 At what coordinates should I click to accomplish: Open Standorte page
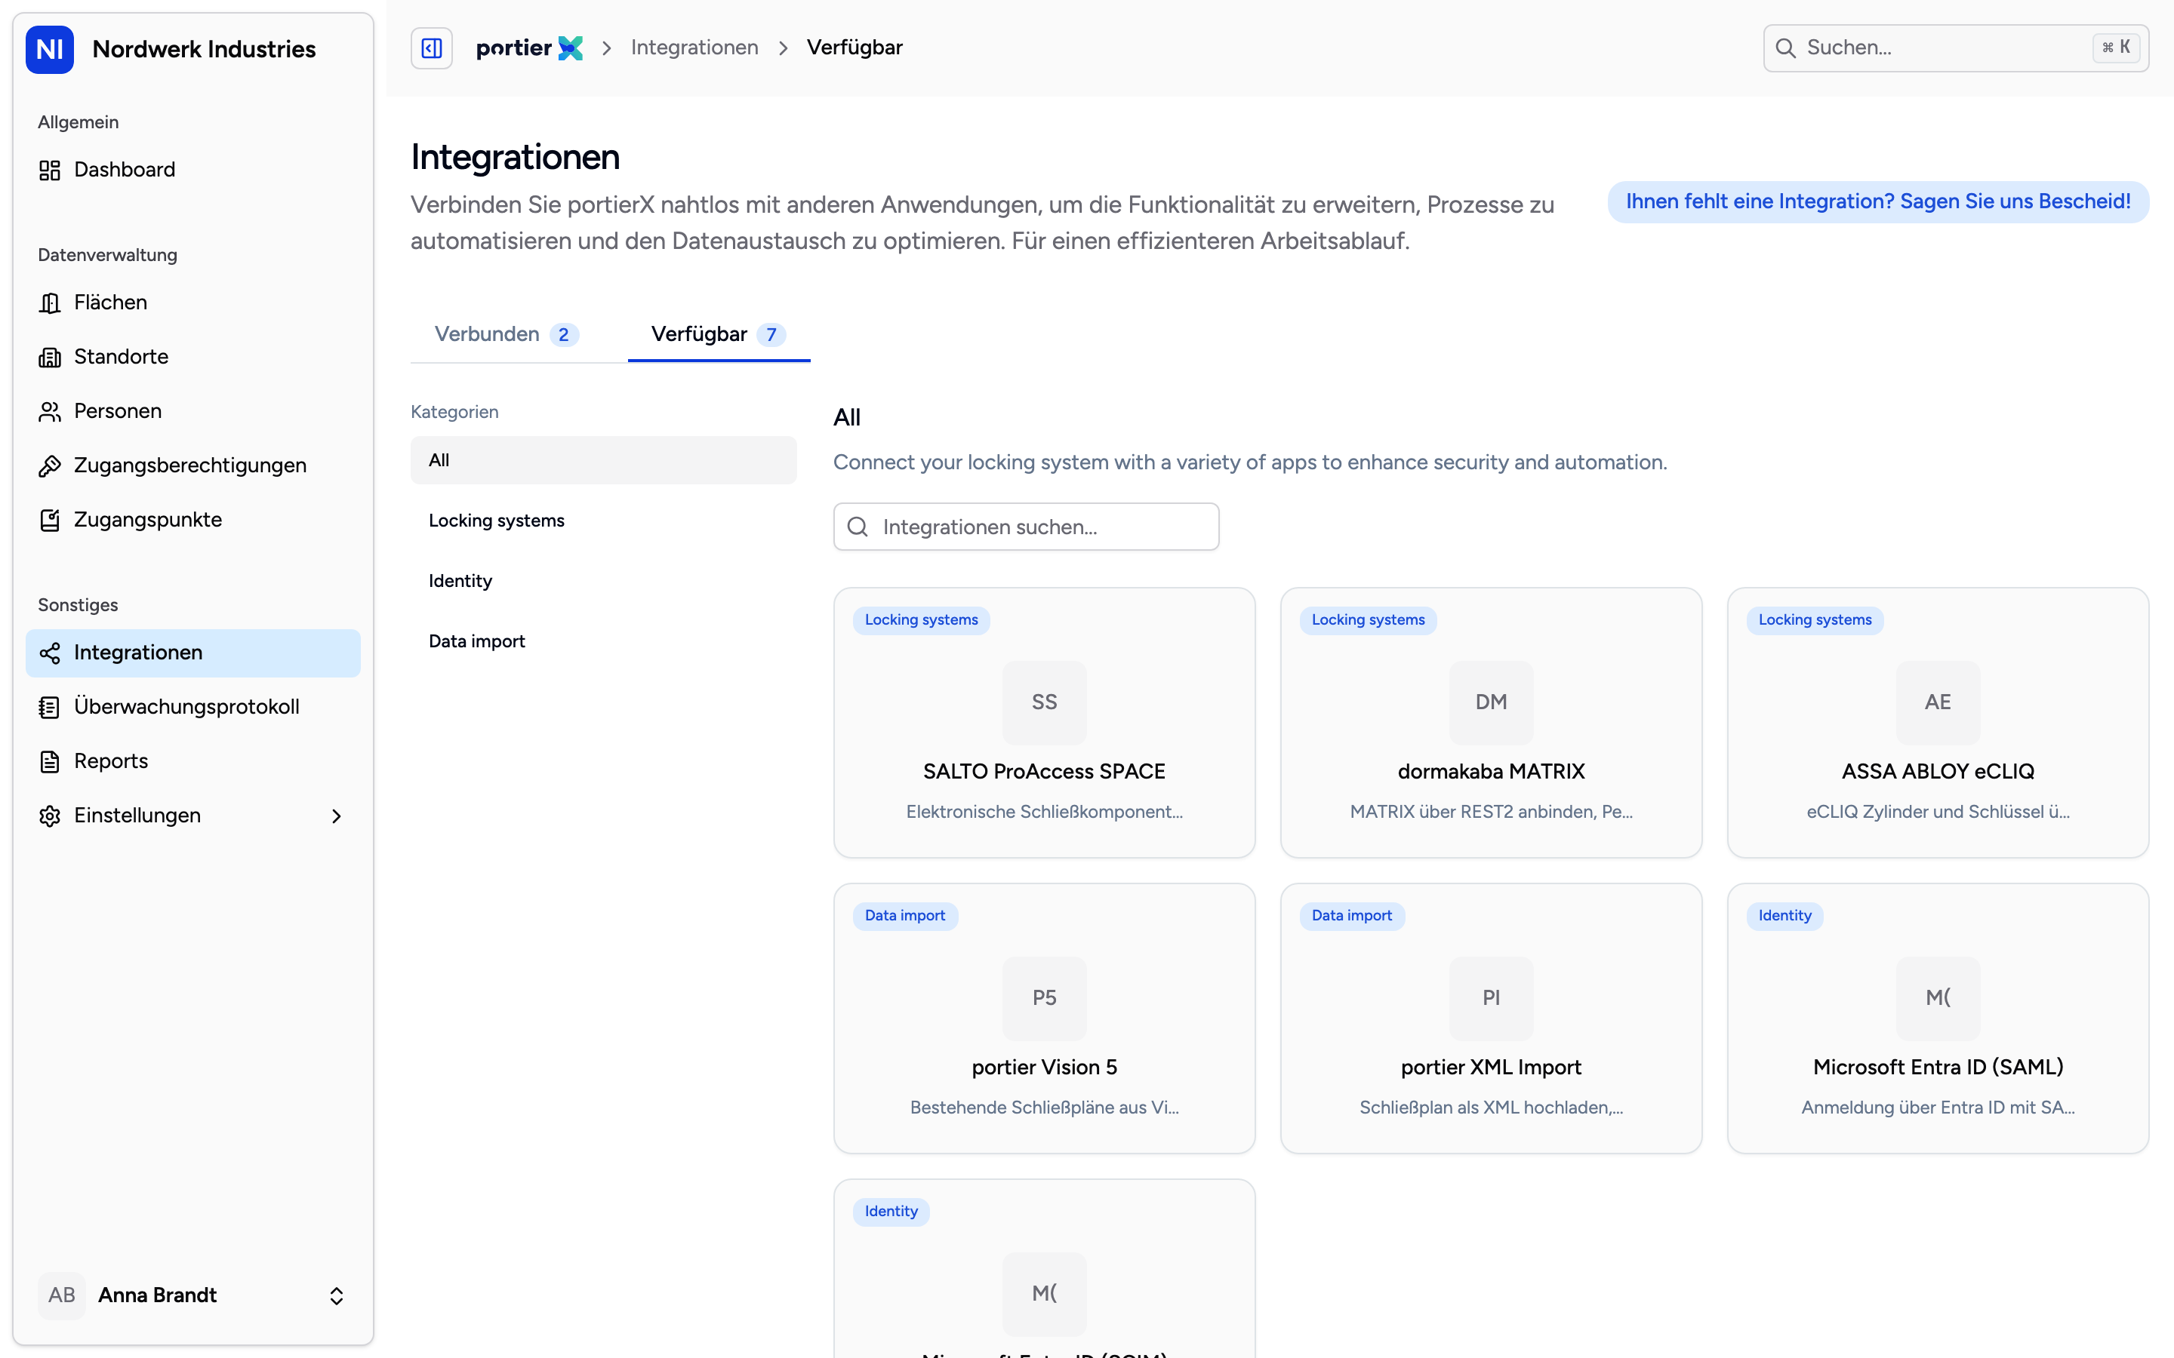(193, 358)
